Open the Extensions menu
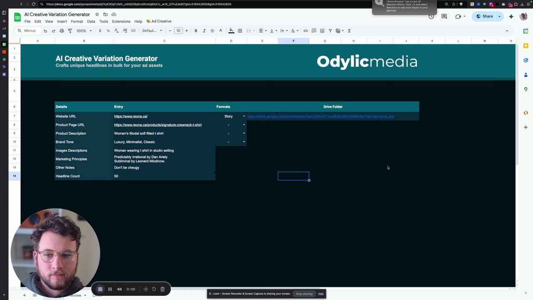This screenshot has height=300, width=533. (x=121, y=21)
